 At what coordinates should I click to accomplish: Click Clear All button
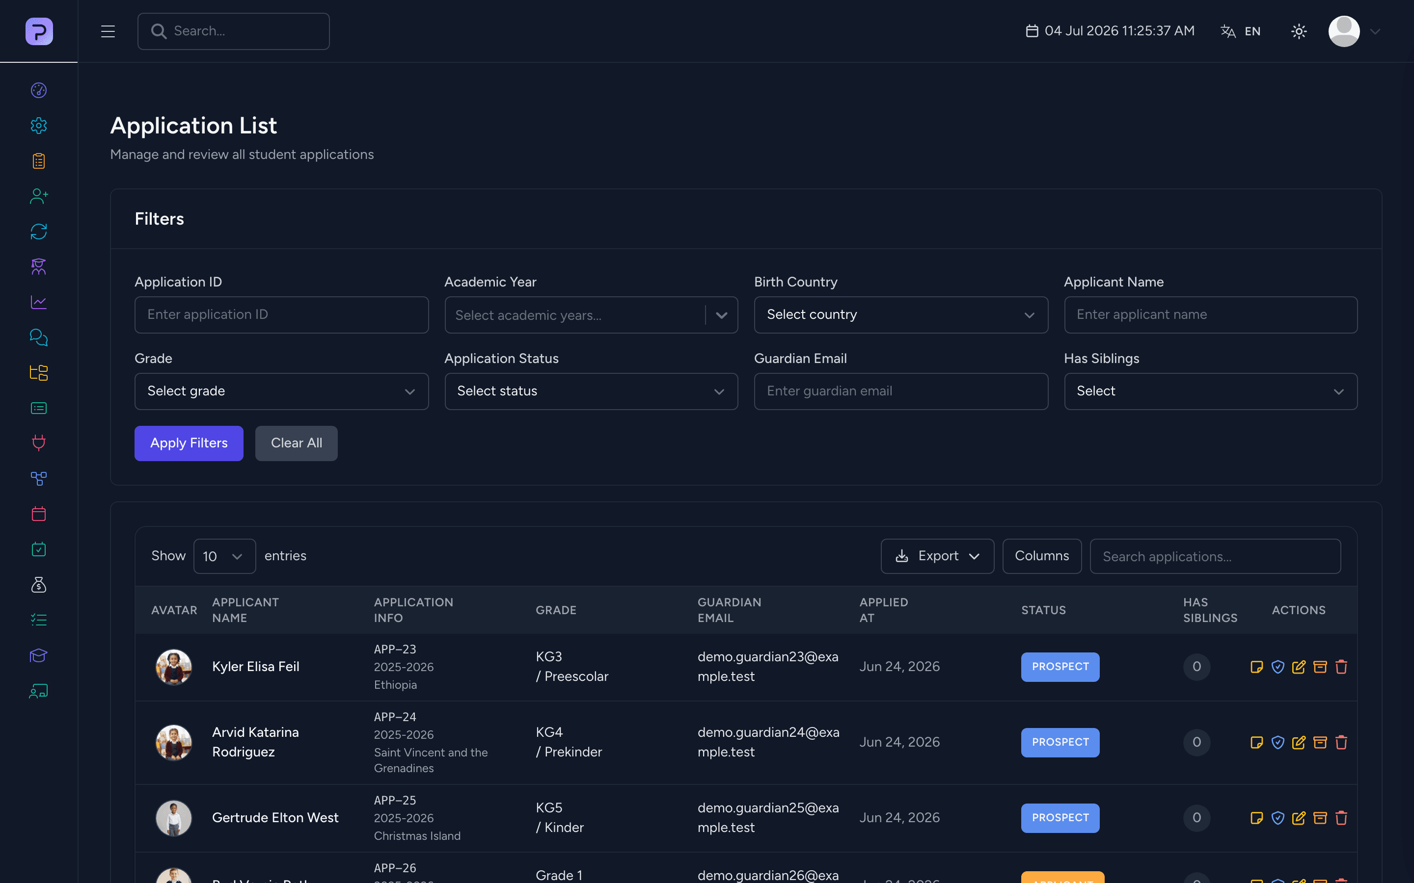tap(296, 443)
